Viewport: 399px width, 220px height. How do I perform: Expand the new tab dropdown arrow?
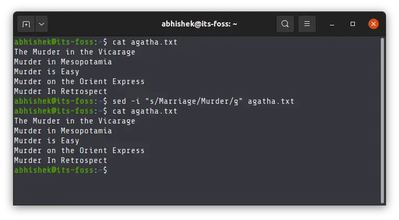pyautogui.click(x=41, y=24)
